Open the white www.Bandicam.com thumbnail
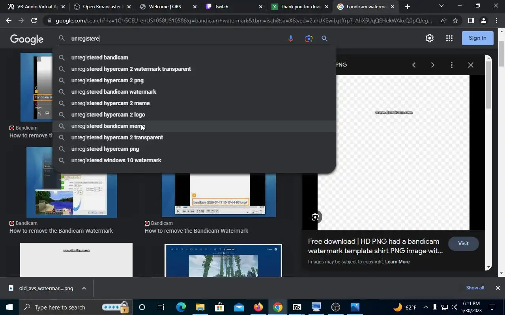Image resolution: width=505 pixels, height=315 pixels. pyautogui.click(x=76, y=260)
